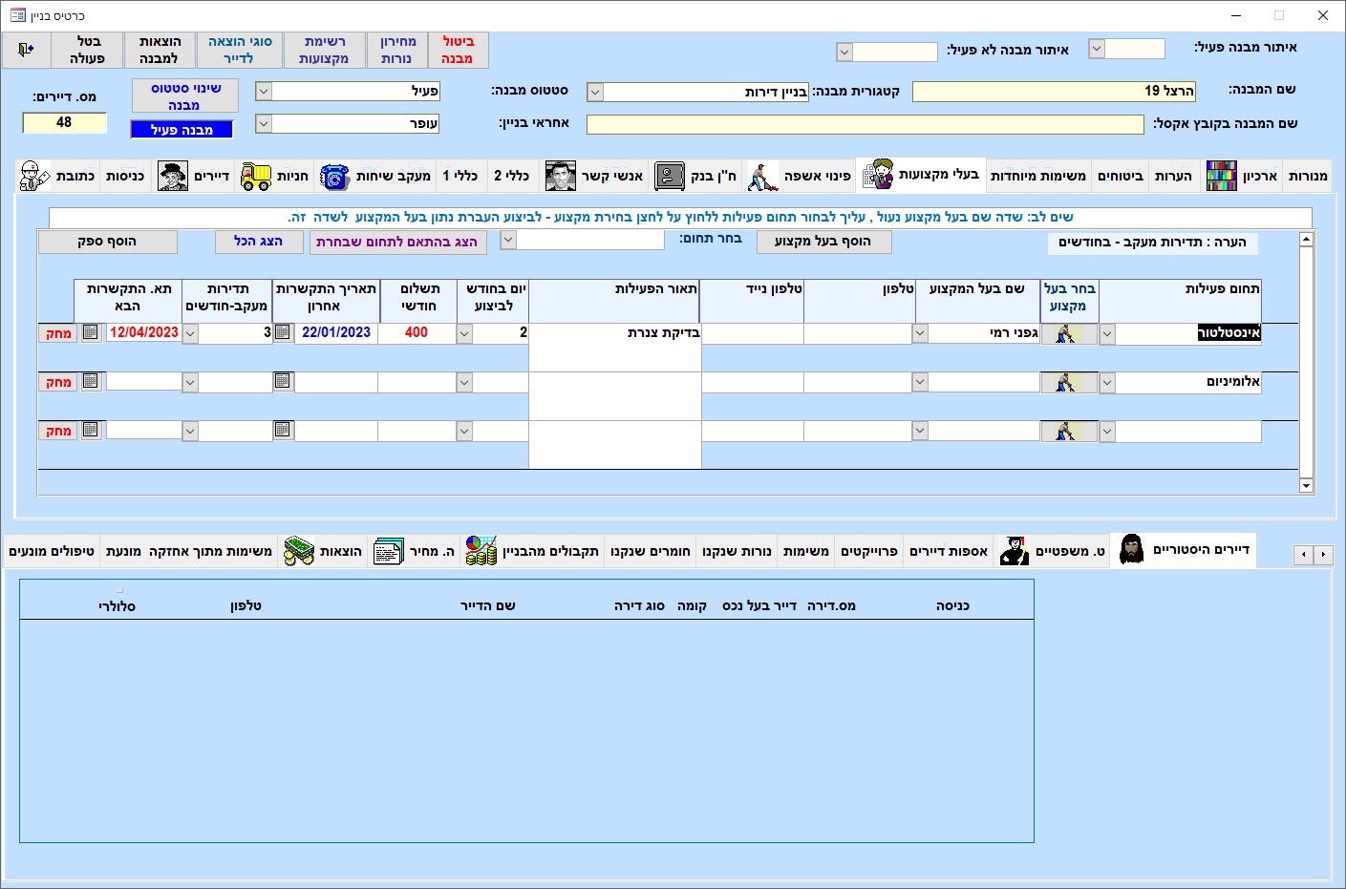Open the monthly payment dropdown beside 400
Image resolution: width=1346 pixels, height=889 pixels.
[x=464, y=333]
